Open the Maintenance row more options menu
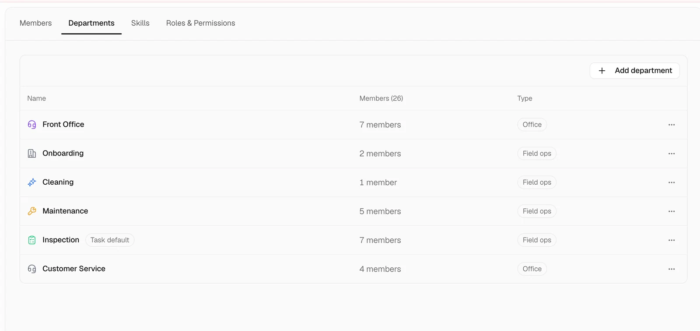 672,211
